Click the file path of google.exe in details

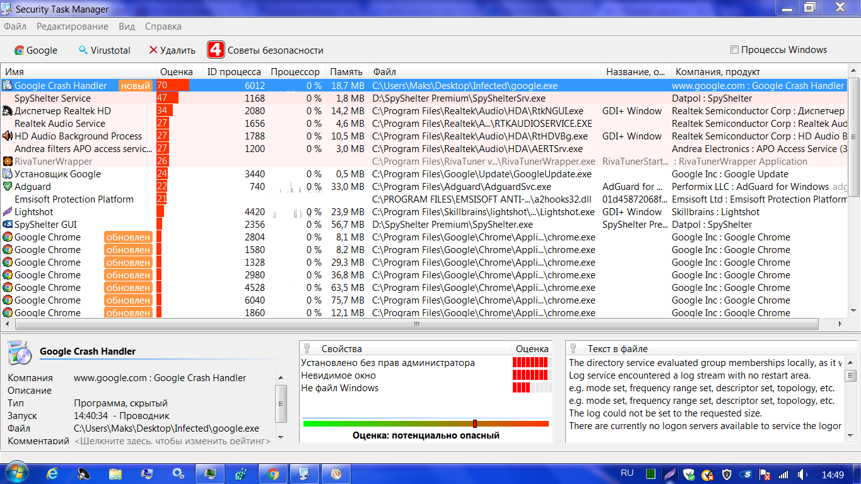pyautogui.click(x=167, y=428)
